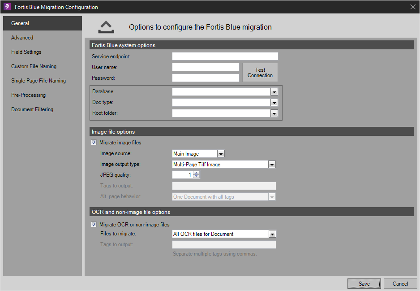Select the Document Filtering tab
The width and height of the screenshot is (420, 291).
pyautogui.click(x=43, y=109)
